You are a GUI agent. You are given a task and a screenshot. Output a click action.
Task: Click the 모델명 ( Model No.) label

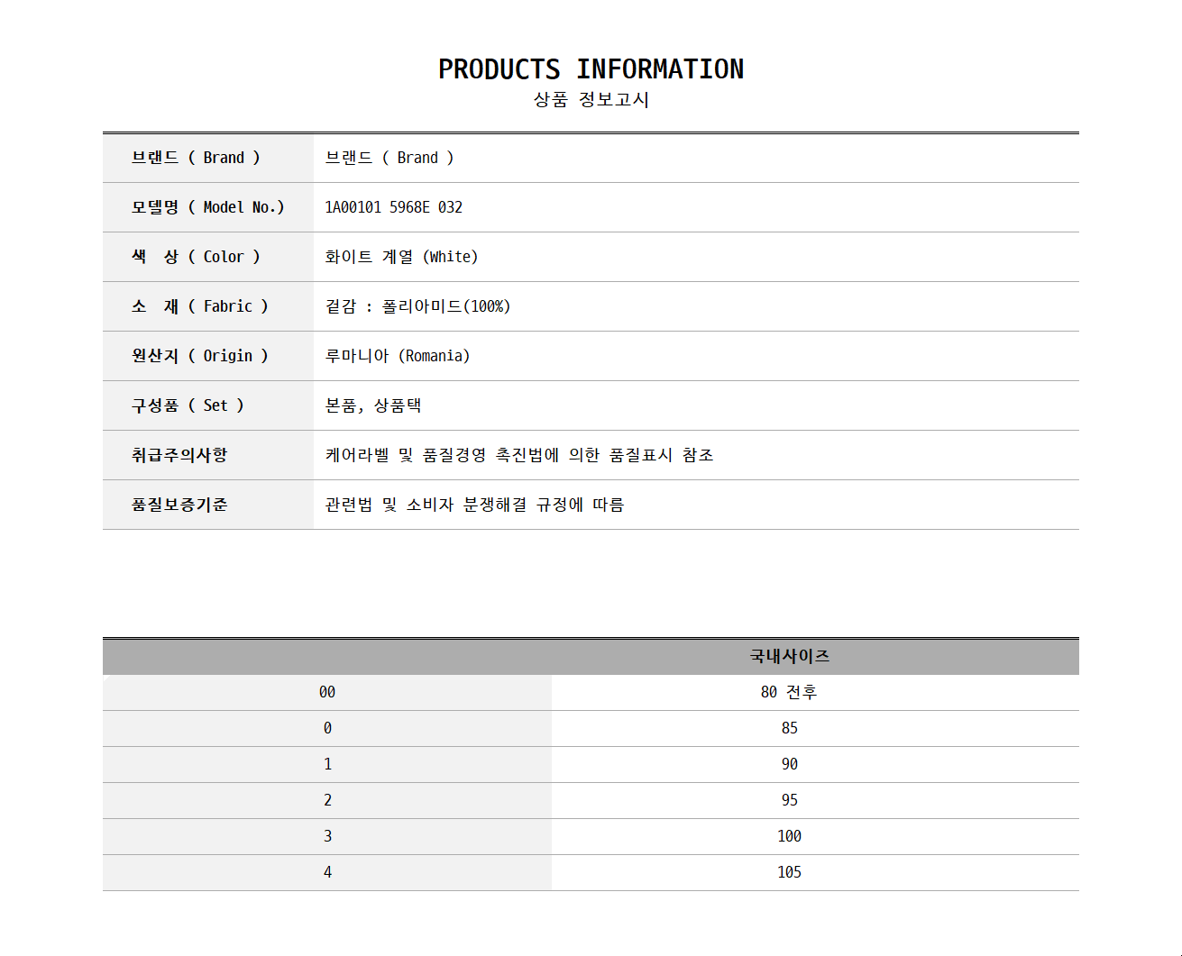tap(207, 207)
